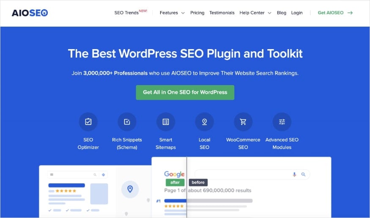The image size is (370, 218).
Task: Click the '3,000,000+ Professionals' text
Action: (x=115, y=73)
